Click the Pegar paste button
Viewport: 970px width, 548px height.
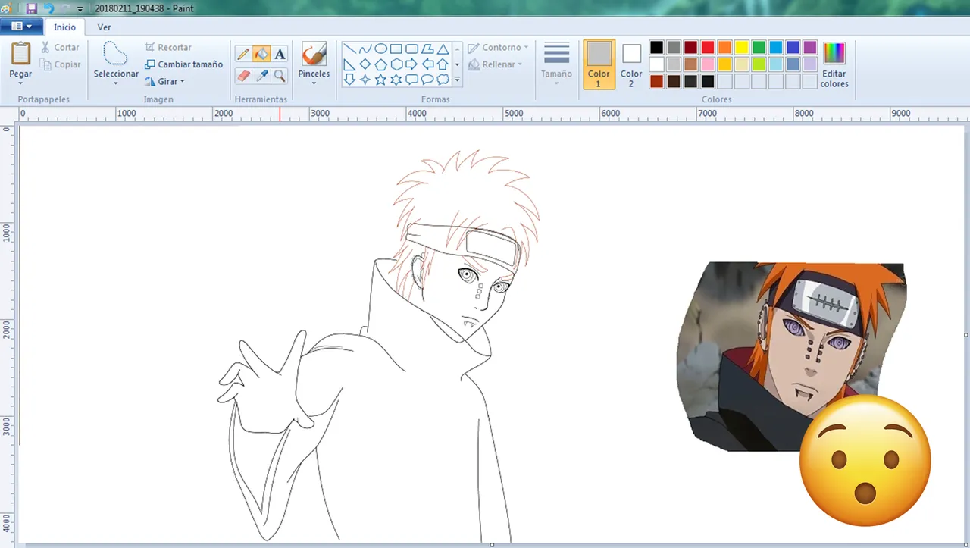pos(20,59)
